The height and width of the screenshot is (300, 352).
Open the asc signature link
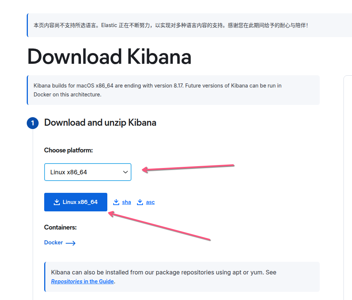pos(150,202)
